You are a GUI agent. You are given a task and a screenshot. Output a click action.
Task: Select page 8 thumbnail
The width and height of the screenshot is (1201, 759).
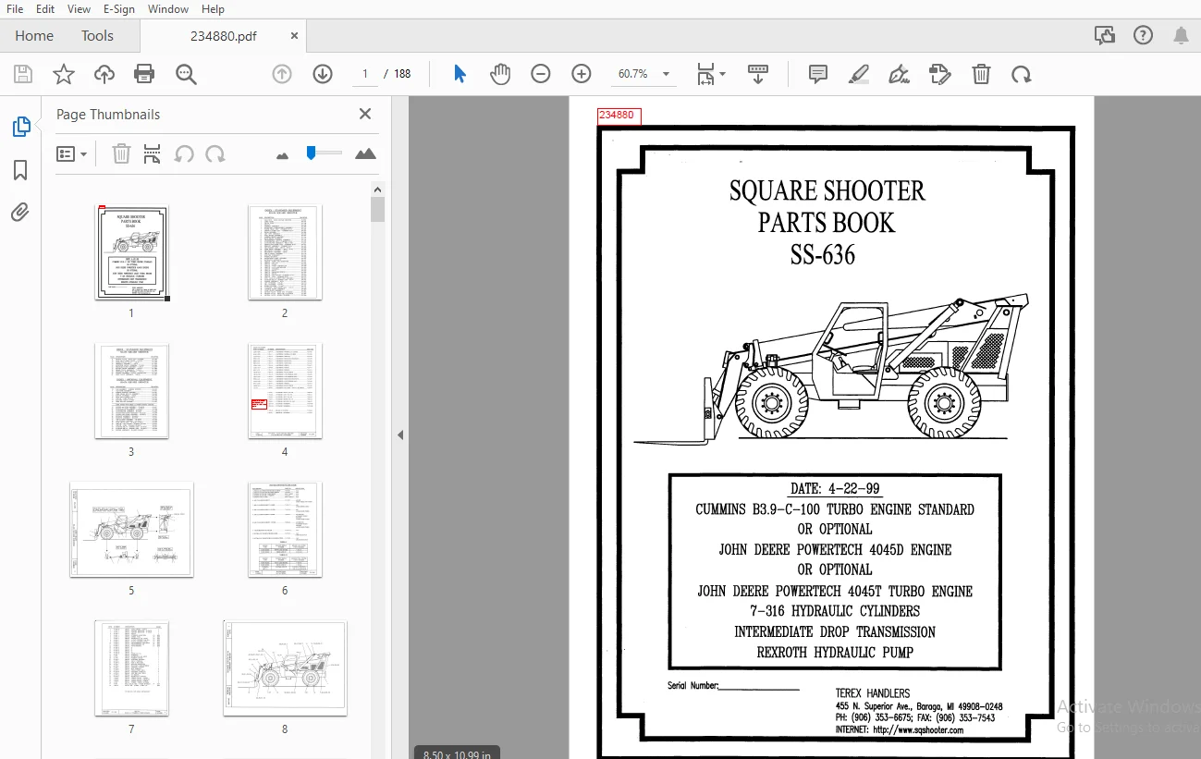[x=285, y=667]
